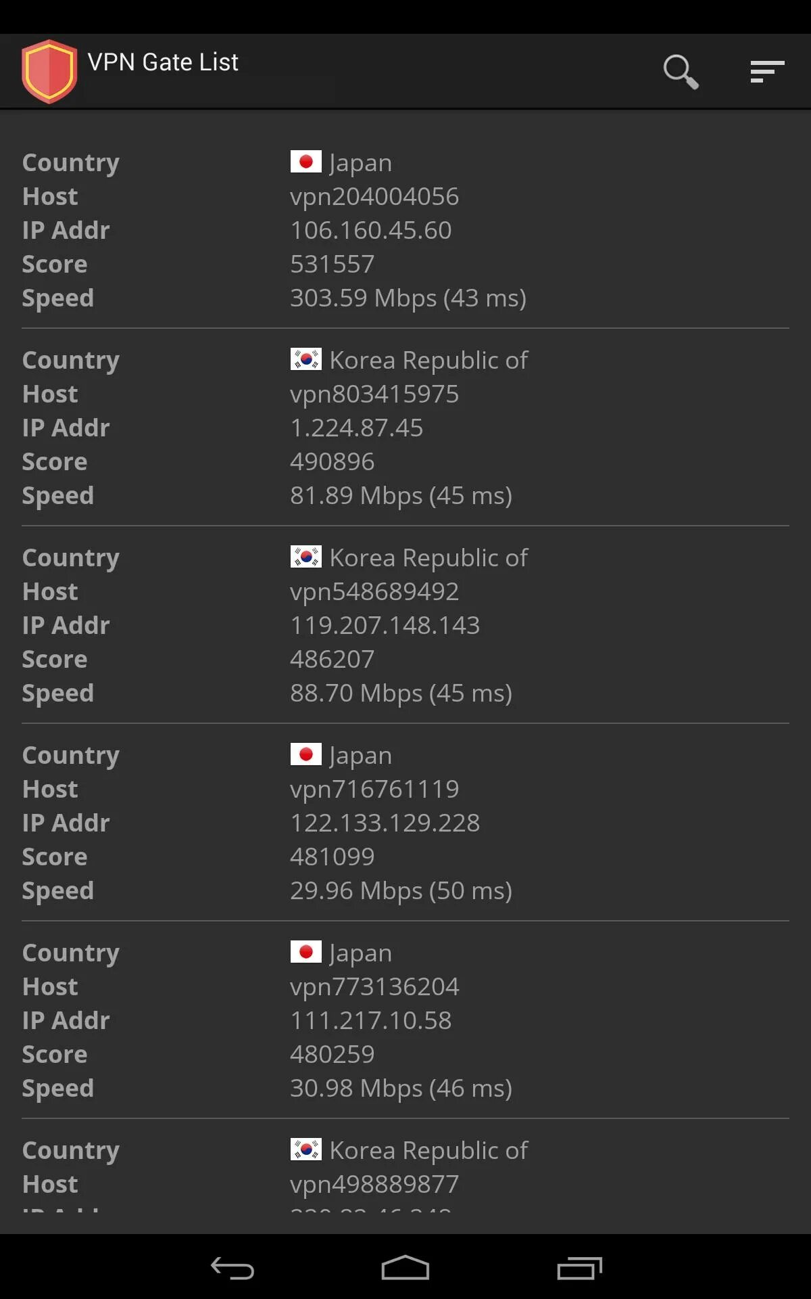The image size is (811, 1299).
Task: Select server host vpn498889877
Action: [x=374, y=1184]
